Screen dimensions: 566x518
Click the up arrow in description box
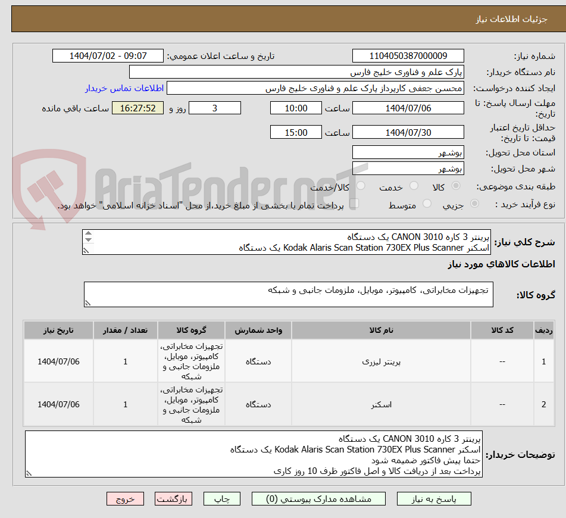pyautogui.click(x=89, y=233)
